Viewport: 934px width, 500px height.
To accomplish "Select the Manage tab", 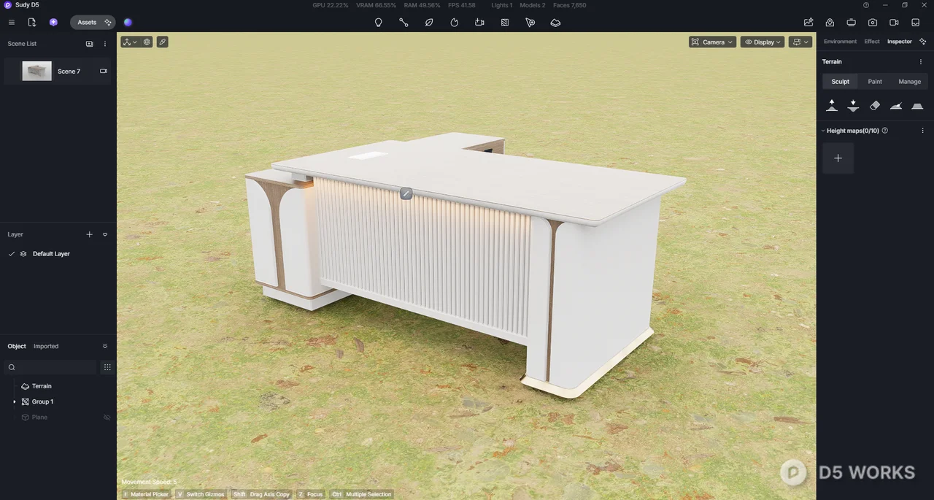I will click(910, 82).
